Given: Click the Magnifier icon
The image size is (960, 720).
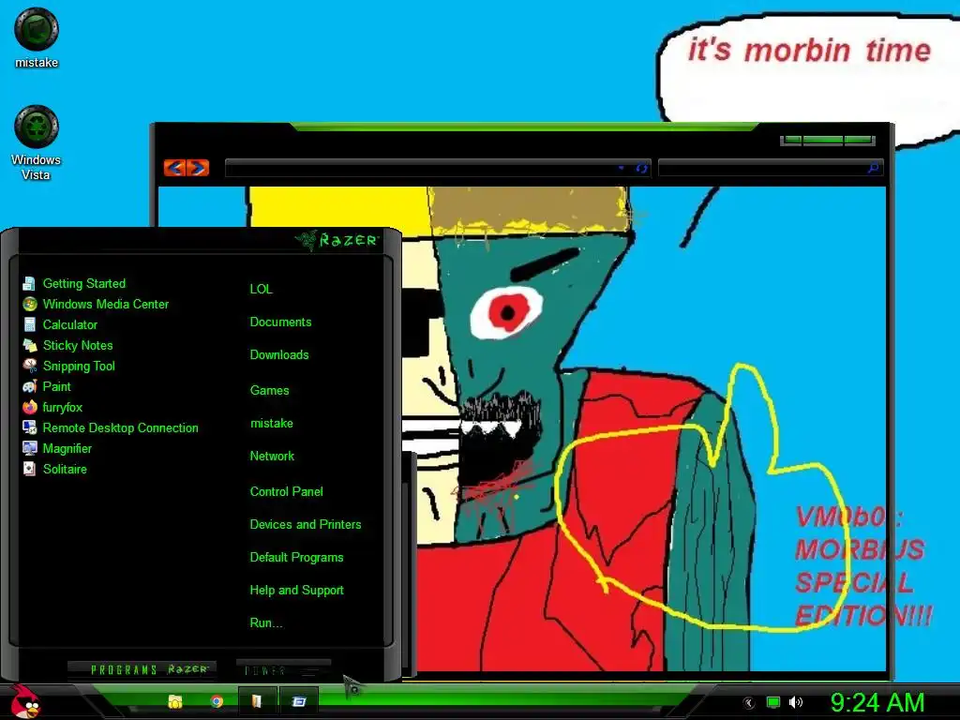Looking at the screenshot, I should click(29, 449).
